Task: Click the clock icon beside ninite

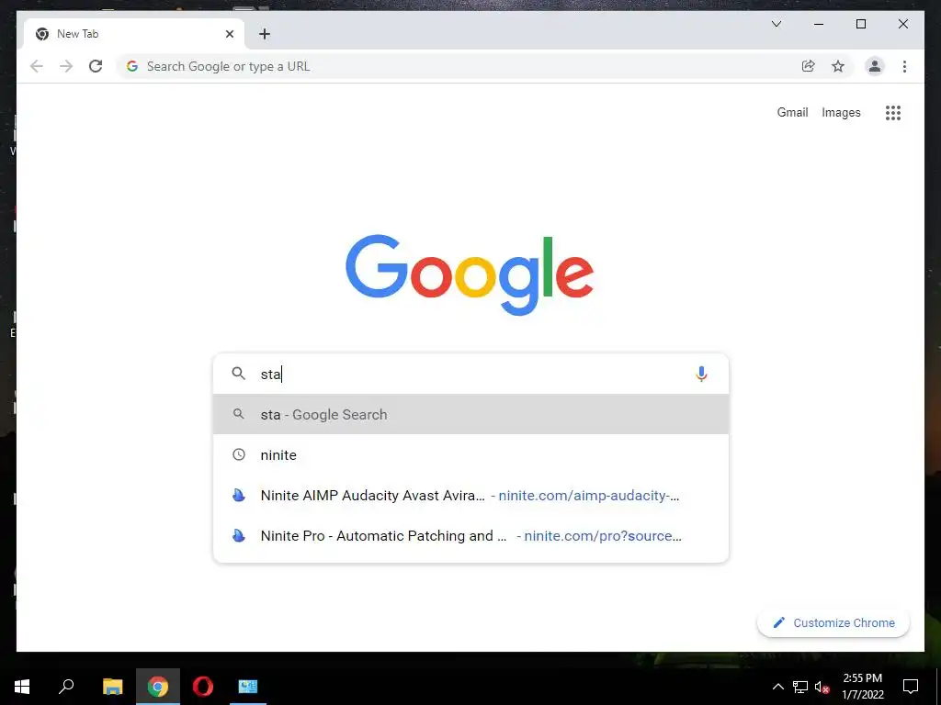Action: pyautogui.click(x=239, y=454)
